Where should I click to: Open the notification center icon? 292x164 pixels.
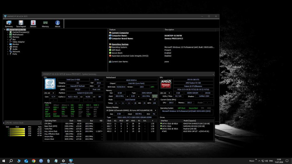click(287, 161)
